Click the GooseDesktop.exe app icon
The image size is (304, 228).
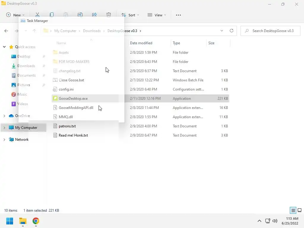(x=55, y=99)
